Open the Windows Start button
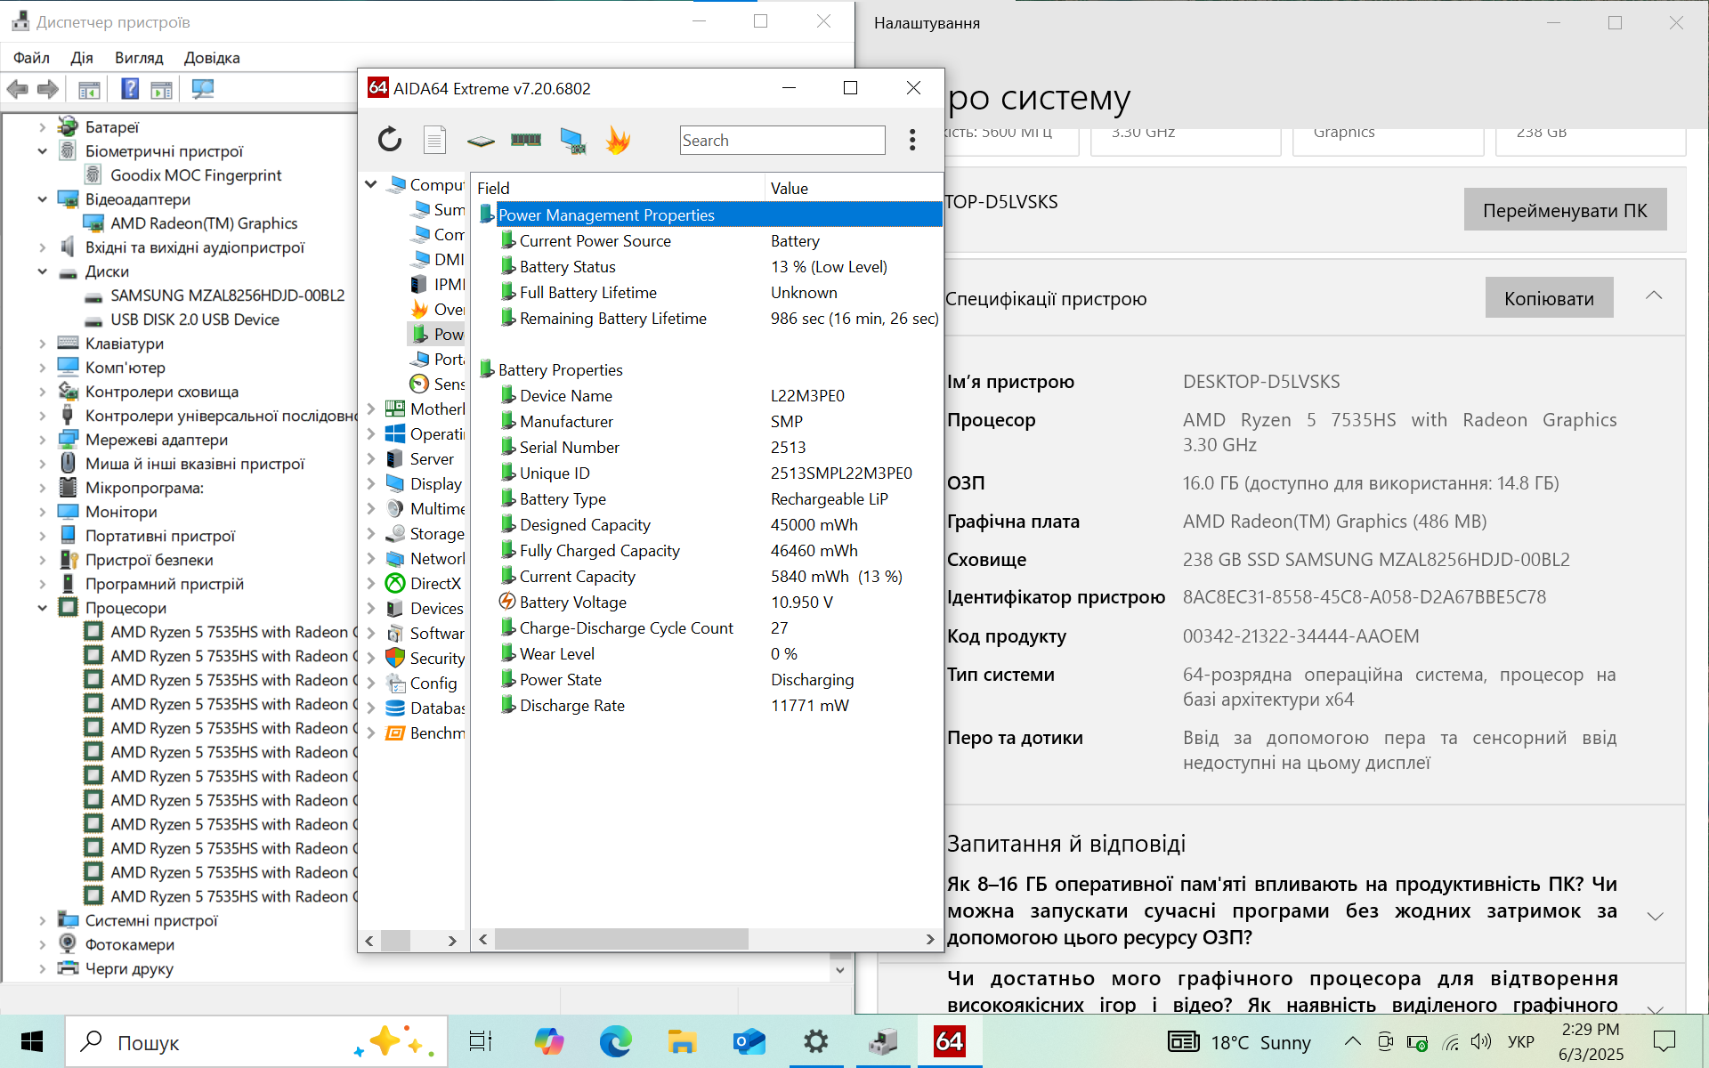 coord(32,1041)
